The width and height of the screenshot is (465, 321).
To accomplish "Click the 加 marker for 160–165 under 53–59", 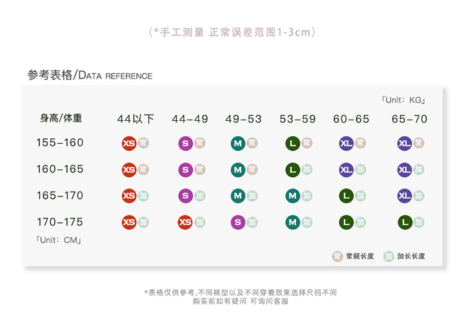I will 307,169.
